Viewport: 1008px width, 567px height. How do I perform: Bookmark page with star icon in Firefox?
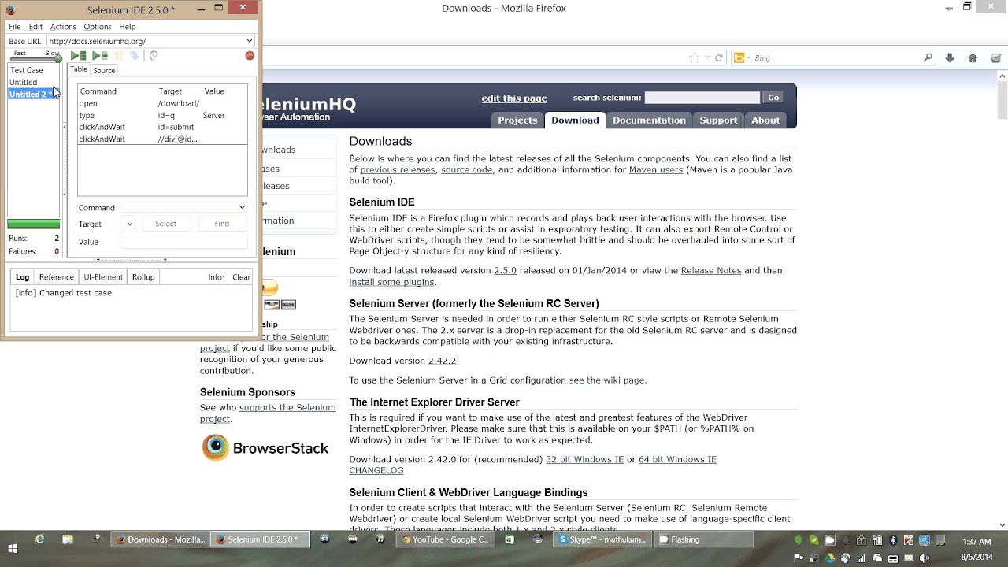click(x=694, y=57)
